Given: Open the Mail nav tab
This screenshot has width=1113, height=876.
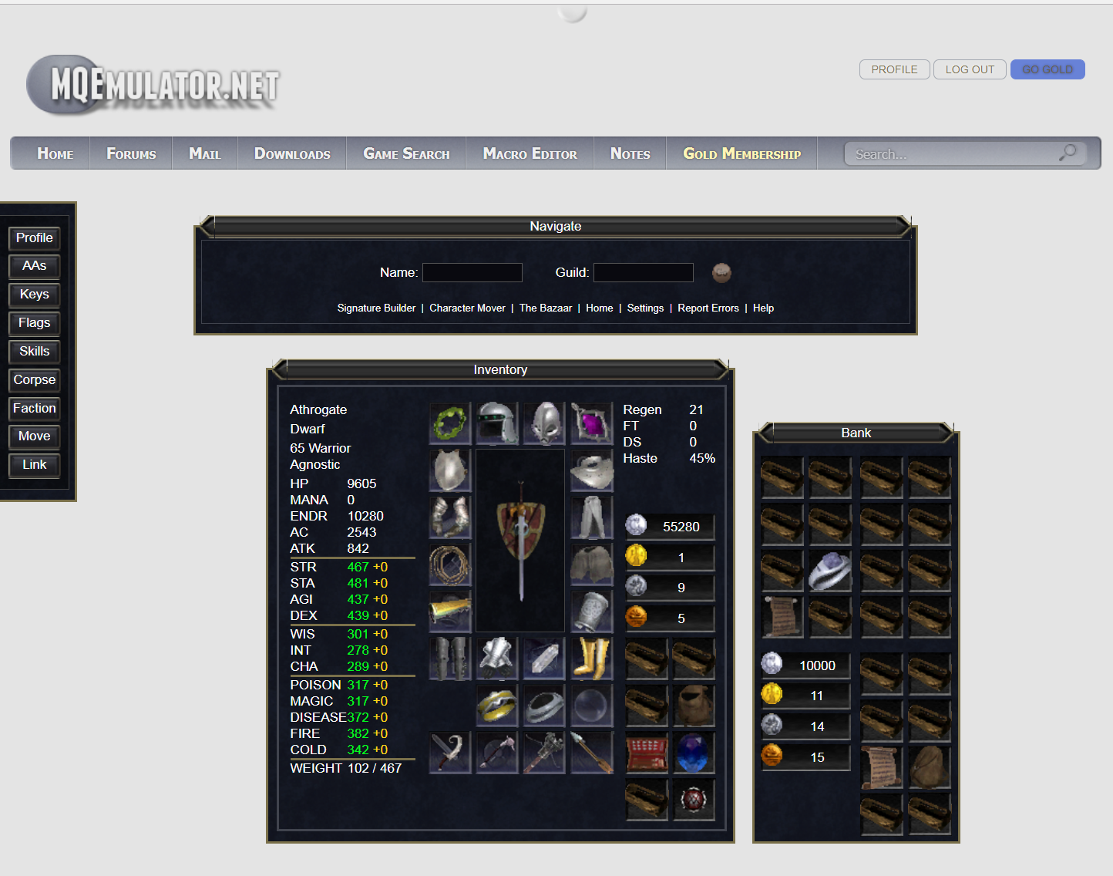Looking at the screenshot, I should 205,153.
